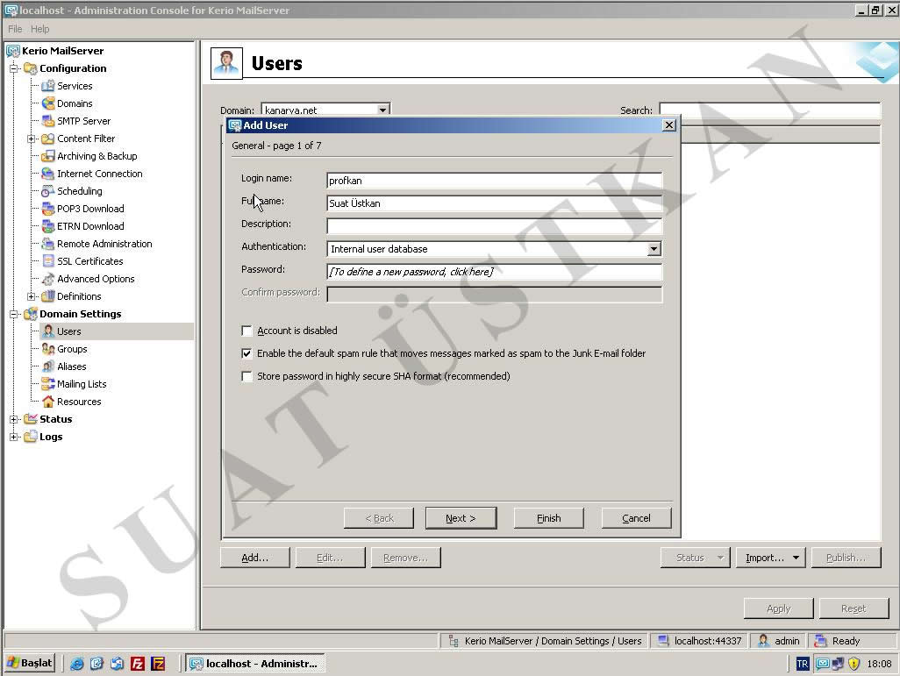Click the localhost Administration taskbar button
This screenshot has width=900, height=676.
click(x=255, y=664)
